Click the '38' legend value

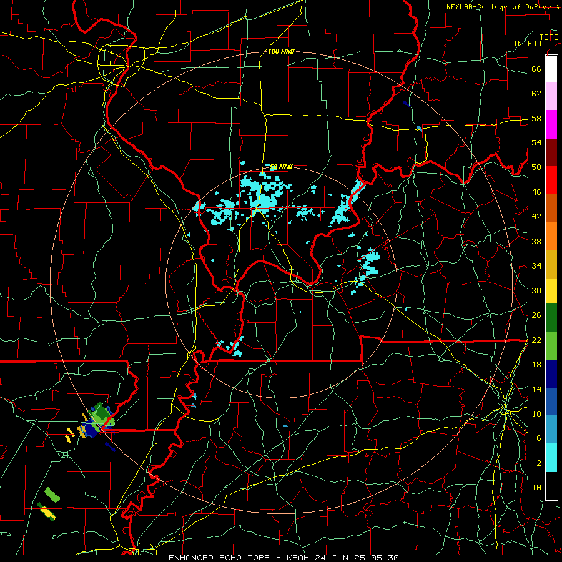[536, 241]
